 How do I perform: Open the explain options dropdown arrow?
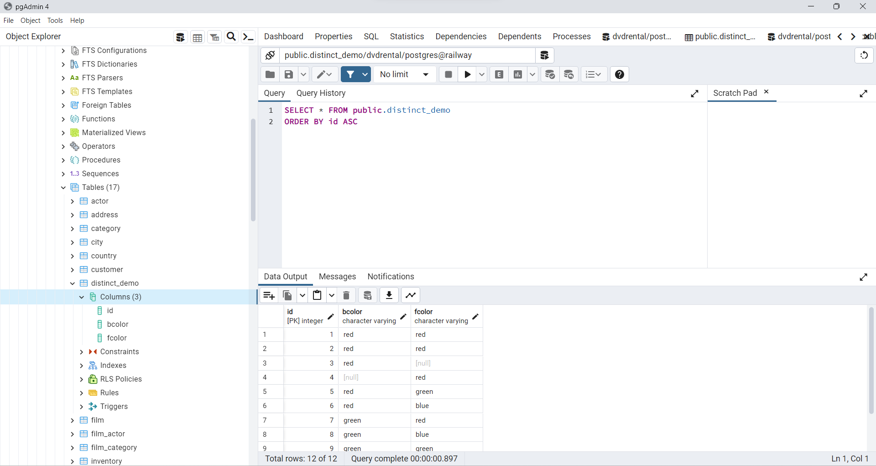click(x=532, y=74)
